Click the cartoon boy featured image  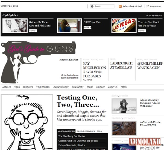coord(27,122)
